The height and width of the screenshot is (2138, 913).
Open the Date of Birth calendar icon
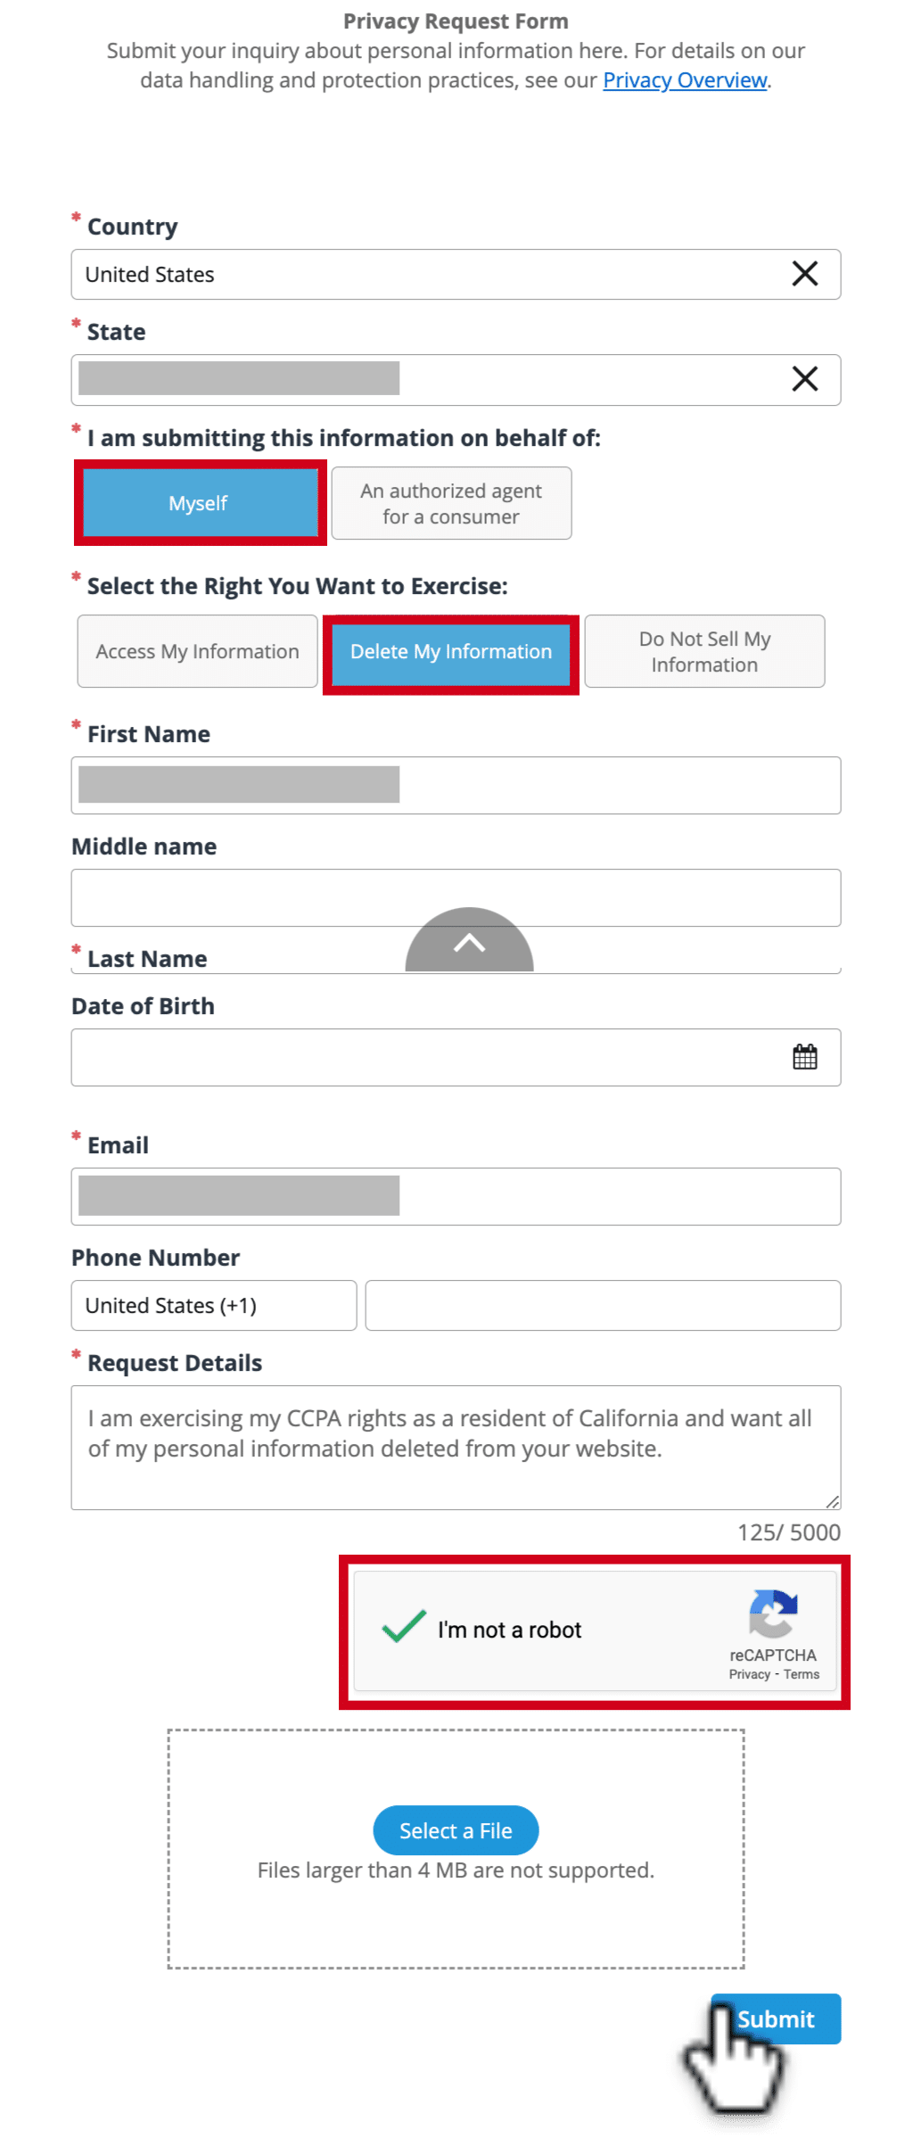(804, 1057)
